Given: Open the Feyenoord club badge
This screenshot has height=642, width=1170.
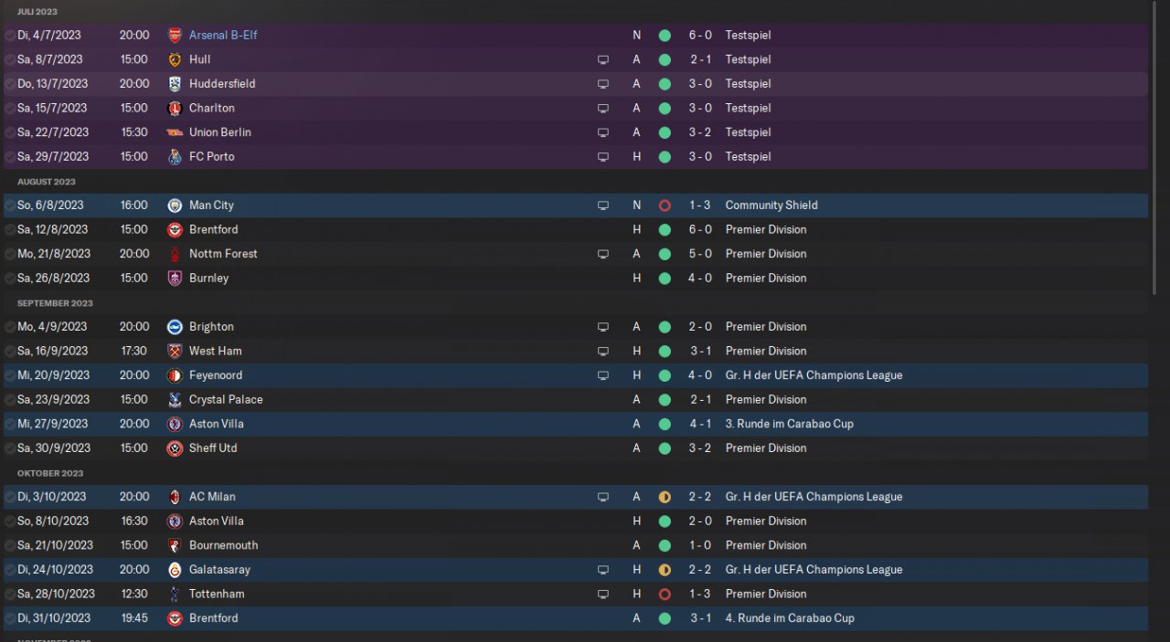Looking at the screenshot, I should coord(175,375).
